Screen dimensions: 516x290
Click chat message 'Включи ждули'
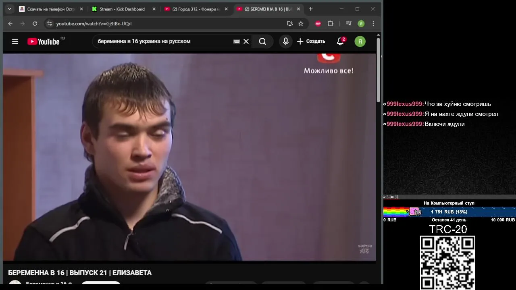point(444,124)
